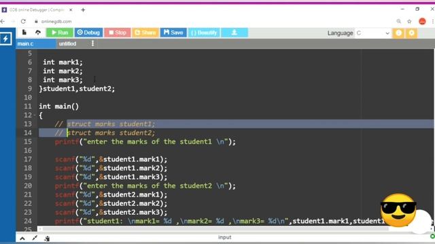Click the scanf line with student1.mark2
The height and width of the screenshot is (244, 435).
(x=111, y=168)
